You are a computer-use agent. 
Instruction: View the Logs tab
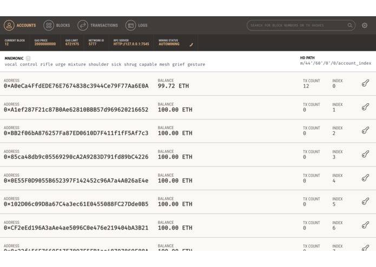coord(136,25)
